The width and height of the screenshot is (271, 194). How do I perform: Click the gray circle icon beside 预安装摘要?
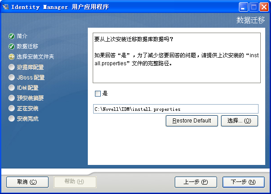pyautogui.click(x=12, y=98)
